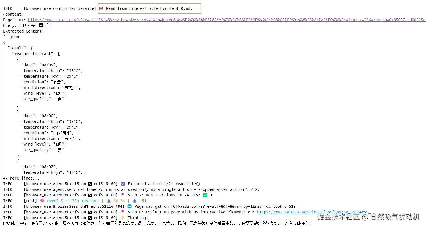Click the pin icon before 'Step 5'
This screenshot has width=426, height=227.
click(x=123, y=195)
